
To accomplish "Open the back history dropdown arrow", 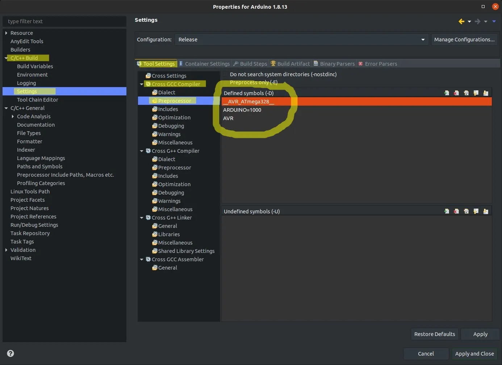I will click(469, 22).
